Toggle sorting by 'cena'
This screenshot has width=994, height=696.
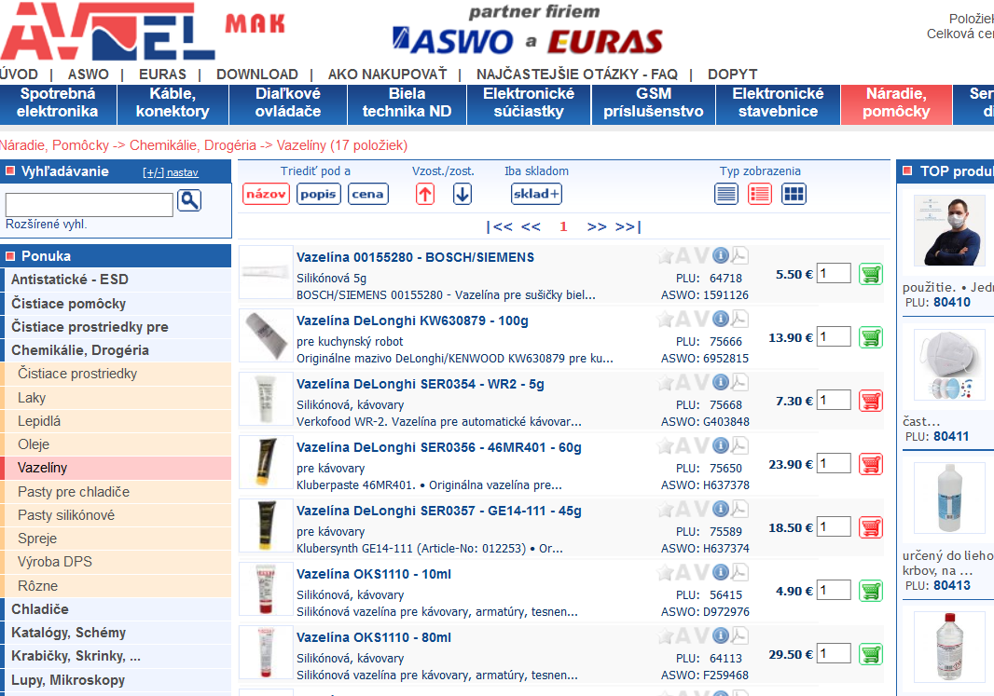click(368, 194)
